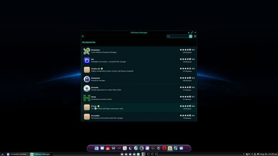Click the Htop star rating
Viewport: 278px width, 156px height.
click(x=185, y=97)
